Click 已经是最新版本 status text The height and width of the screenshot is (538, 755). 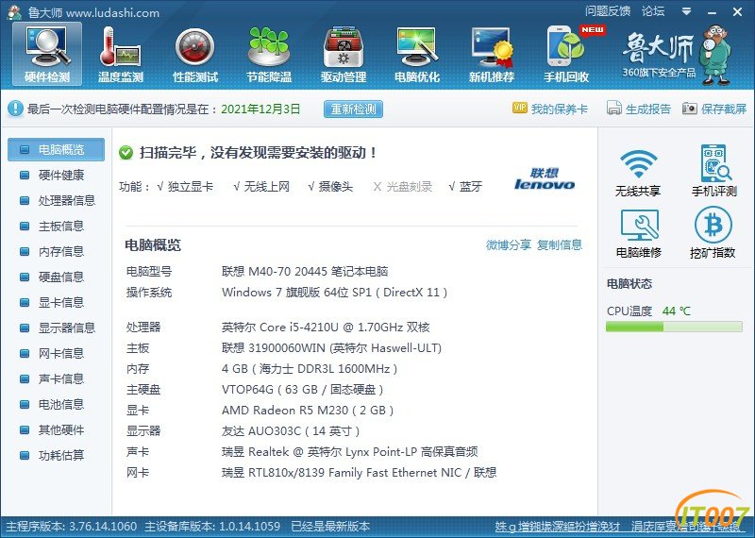click(330, 527)
